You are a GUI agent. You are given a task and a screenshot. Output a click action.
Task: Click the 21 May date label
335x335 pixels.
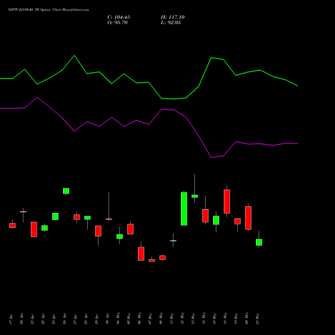pos(257,318)
